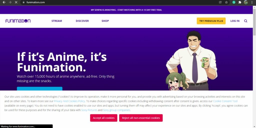The height and width of the screenshot is (128, 256).
Task: Open the Extensions puzzle icon
Action: tap(240, 2)
